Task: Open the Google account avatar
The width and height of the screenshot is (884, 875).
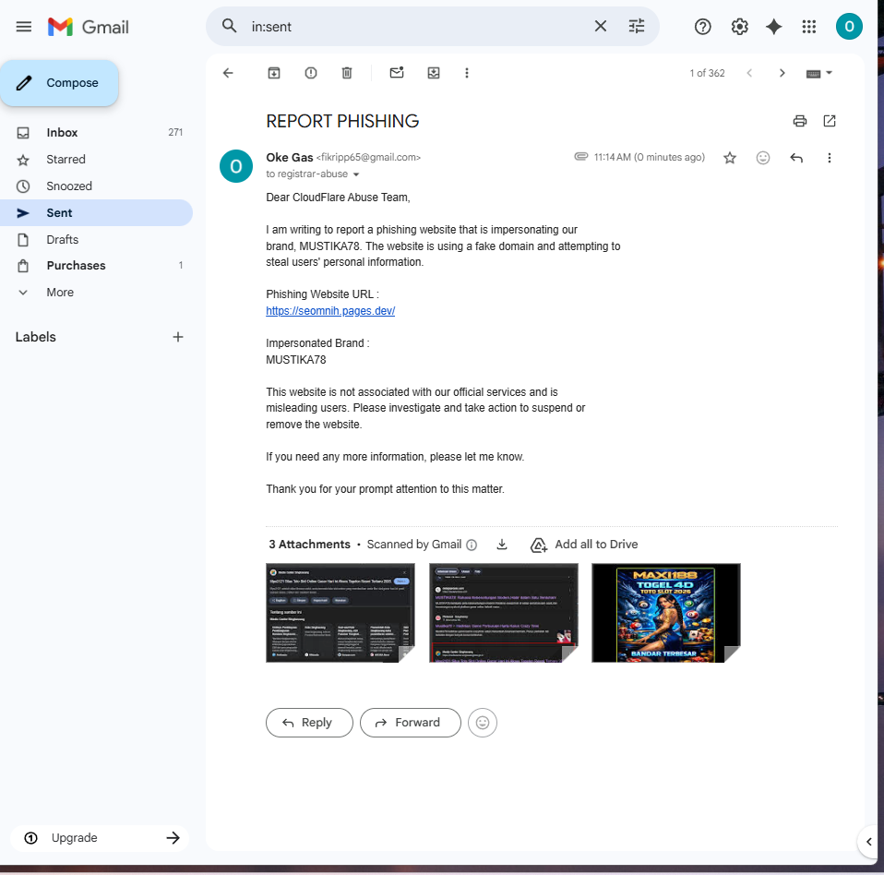Action: point(849,27)
